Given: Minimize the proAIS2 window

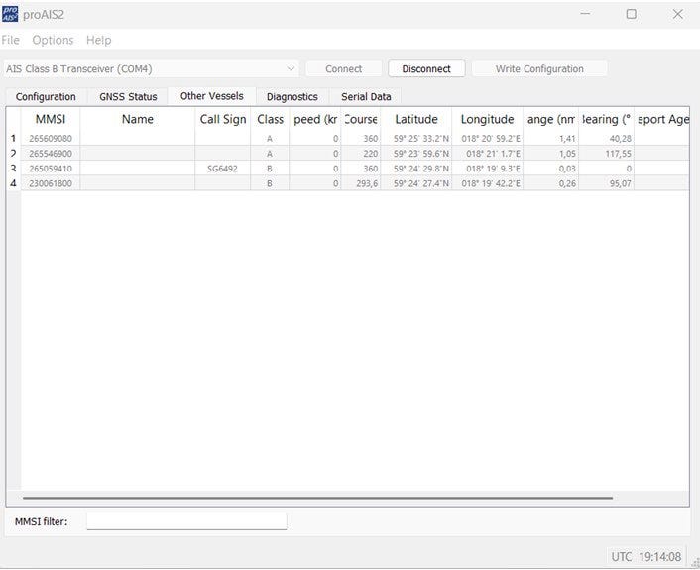Looking at the screenshot, I should [x=585, y=14].
